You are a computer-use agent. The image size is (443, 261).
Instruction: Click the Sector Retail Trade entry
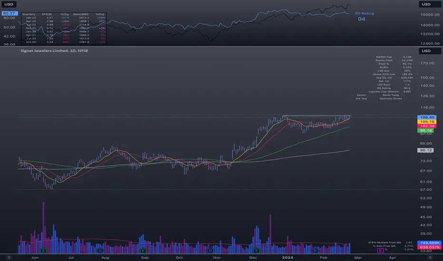tap(377, 95)
